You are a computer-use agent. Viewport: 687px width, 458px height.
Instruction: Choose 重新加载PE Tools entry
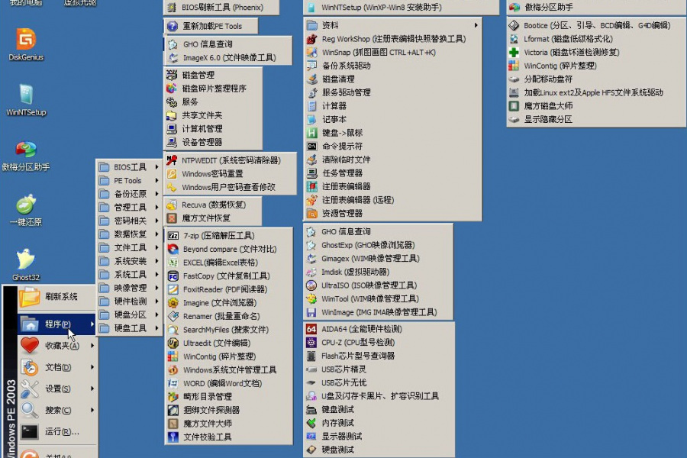(211, 26)
